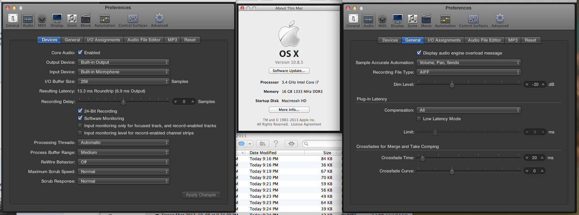Open ReWire Behavior dropdown
Screen dimensions: 579x215
click(123, 162)
